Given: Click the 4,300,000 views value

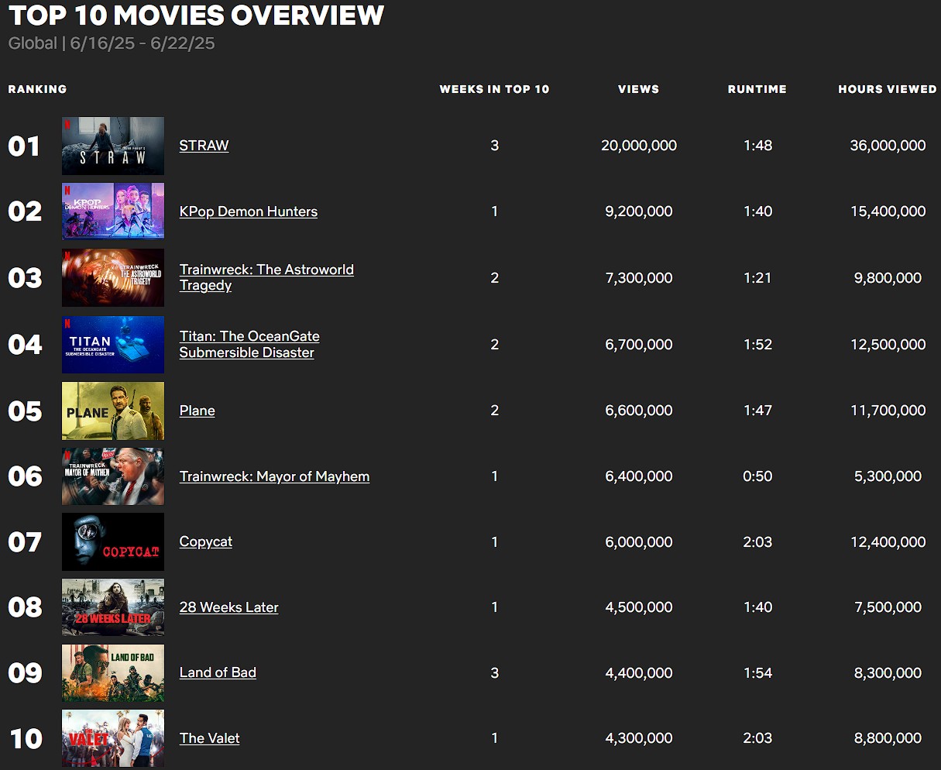Looking at the screenshot, I should (x=639, y=738).
